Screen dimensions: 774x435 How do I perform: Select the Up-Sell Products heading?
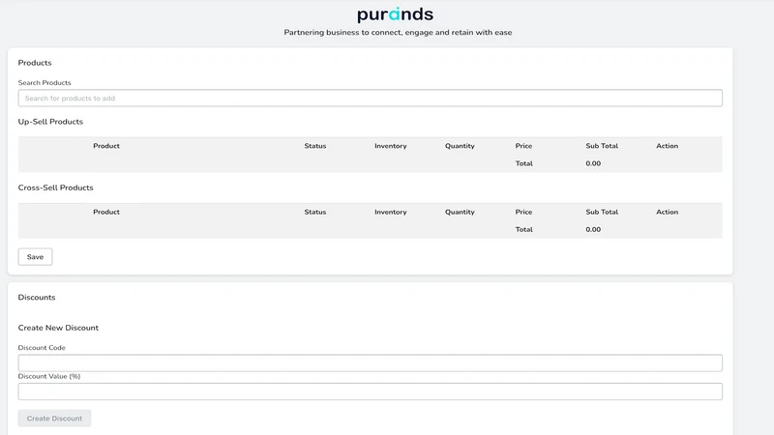click(50, 122)
